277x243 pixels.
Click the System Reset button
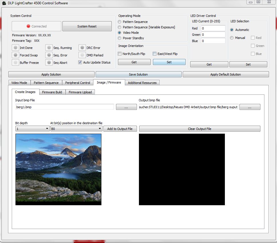point(87,26)
